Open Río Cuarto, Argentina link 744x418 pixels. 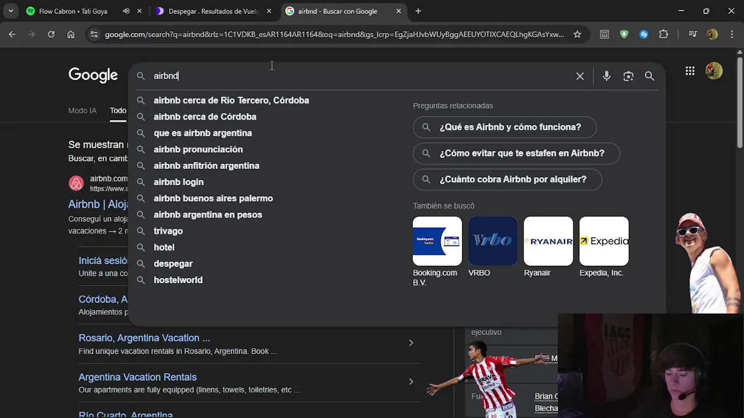pos(126,414)
